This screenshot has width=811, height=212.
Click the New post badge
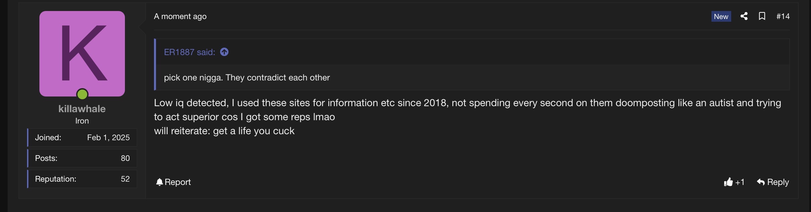point(721,16)
